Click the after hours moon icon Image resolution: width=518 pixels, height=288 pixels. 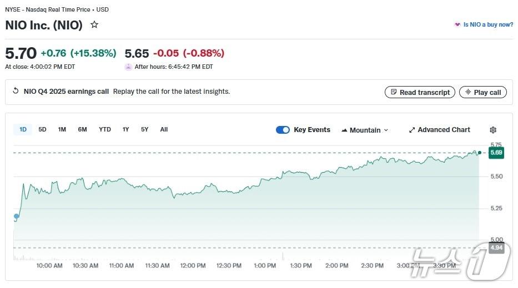click(128, 67)
